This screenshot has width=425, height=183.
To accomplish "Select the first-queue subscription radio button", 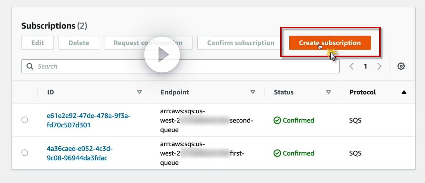I will (25, 153).
